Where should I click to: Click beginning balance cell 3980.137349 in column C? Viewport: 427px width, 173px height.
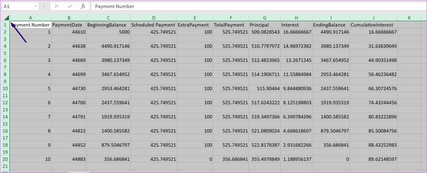click(x=108, y=60)
